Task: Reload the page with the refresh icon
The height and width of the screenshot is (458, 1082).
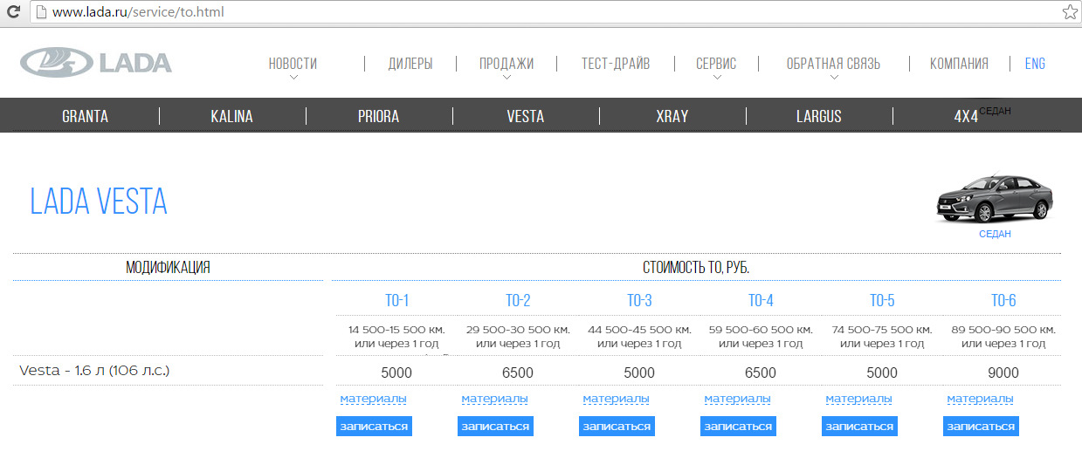Action: (x=13, y=12)
